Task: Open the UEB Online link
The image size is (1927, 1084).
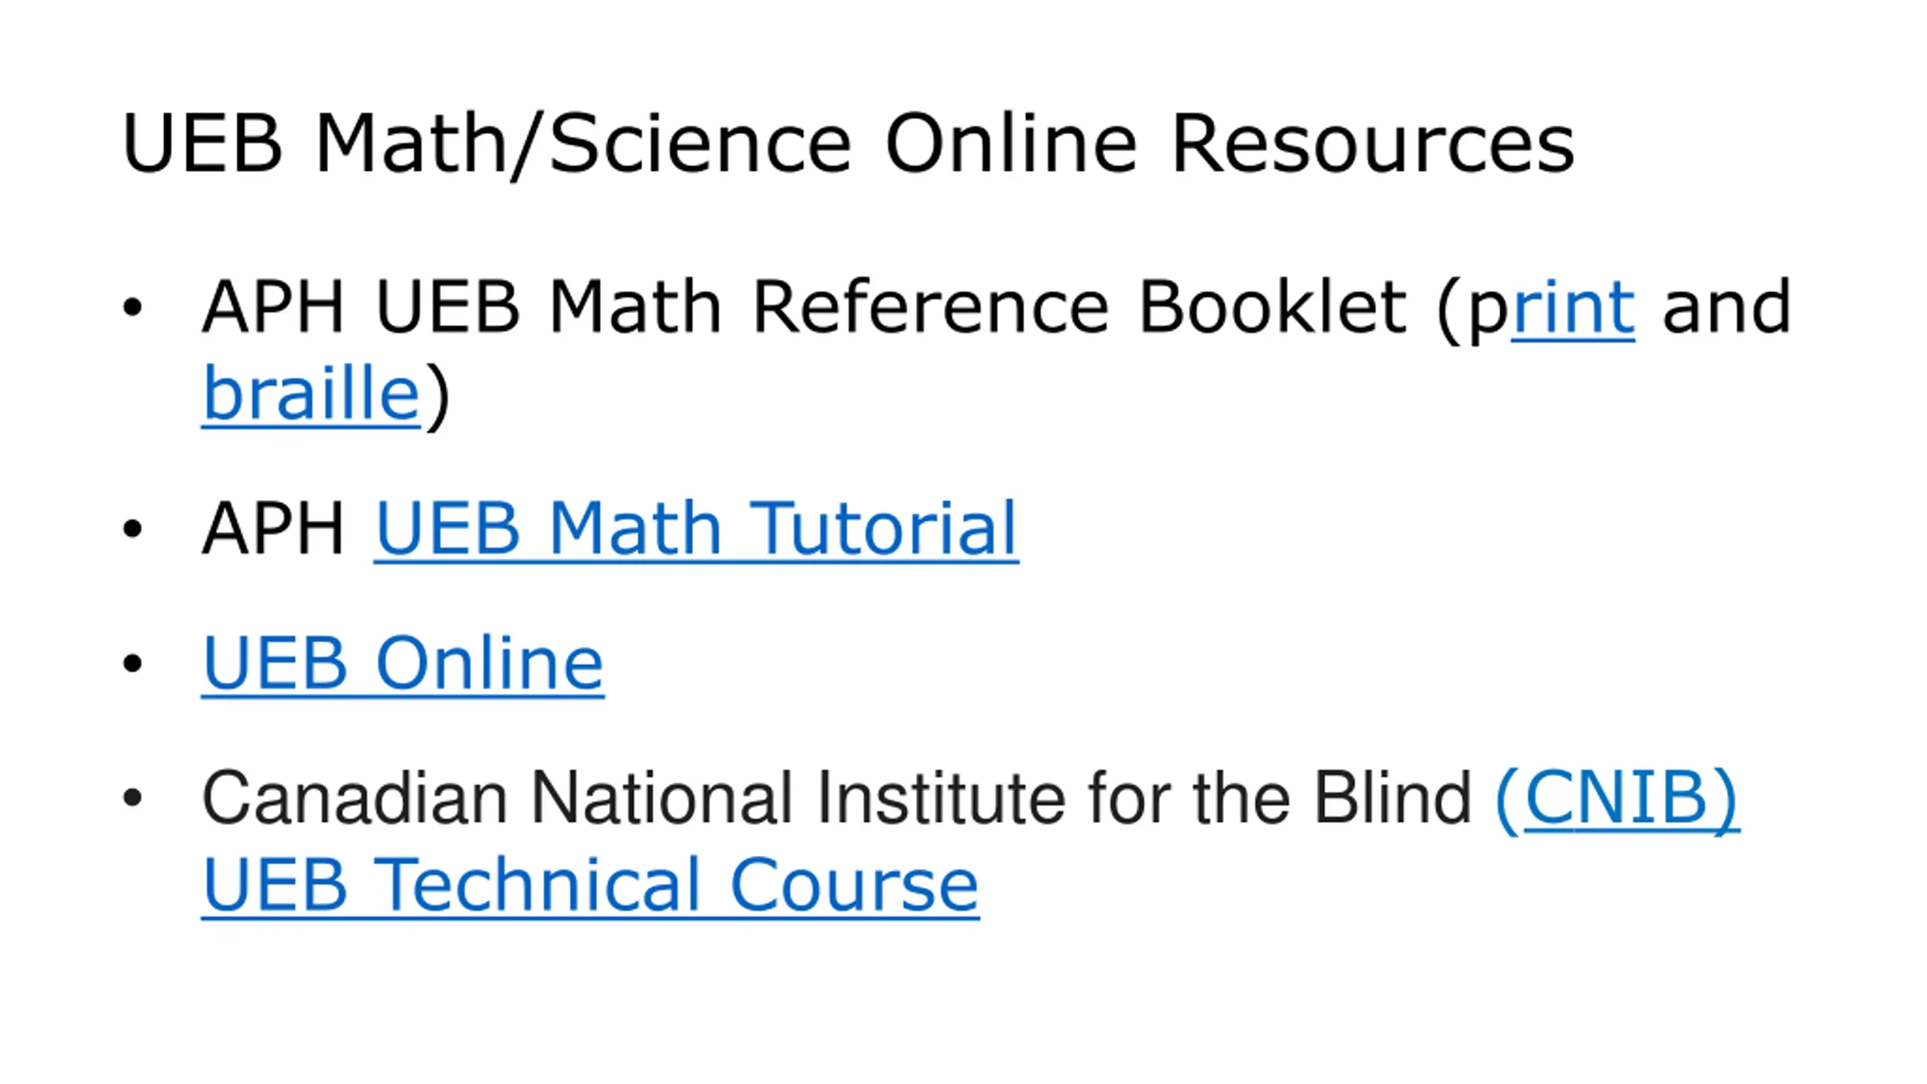Action: pyautogui.click(x=403, y=663)
